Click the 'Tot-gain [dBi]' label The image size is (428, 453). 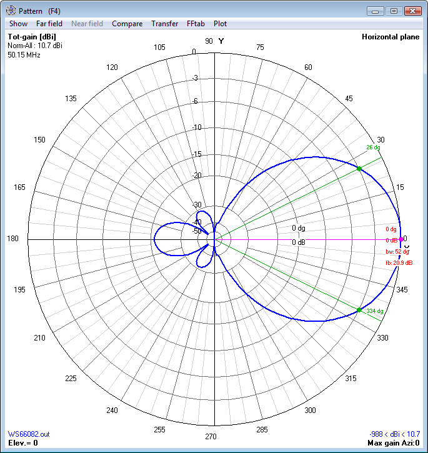[x=32, y=37]
